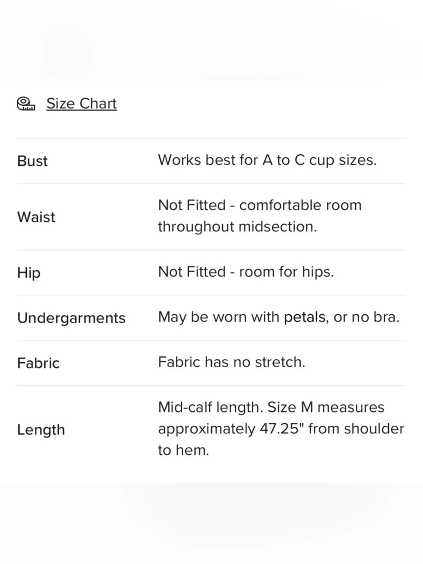The image size is (423, 564).
Task: Click 'Not Fitted - comfortable room' text
Action: pos(260,205)
